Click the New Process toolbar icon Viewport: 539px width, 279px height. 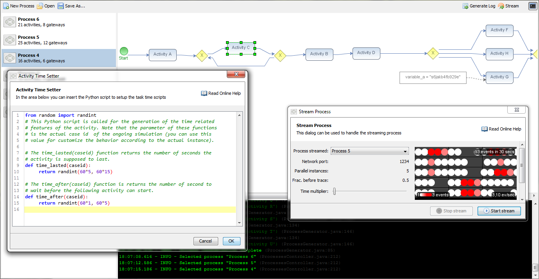point(6,6)
